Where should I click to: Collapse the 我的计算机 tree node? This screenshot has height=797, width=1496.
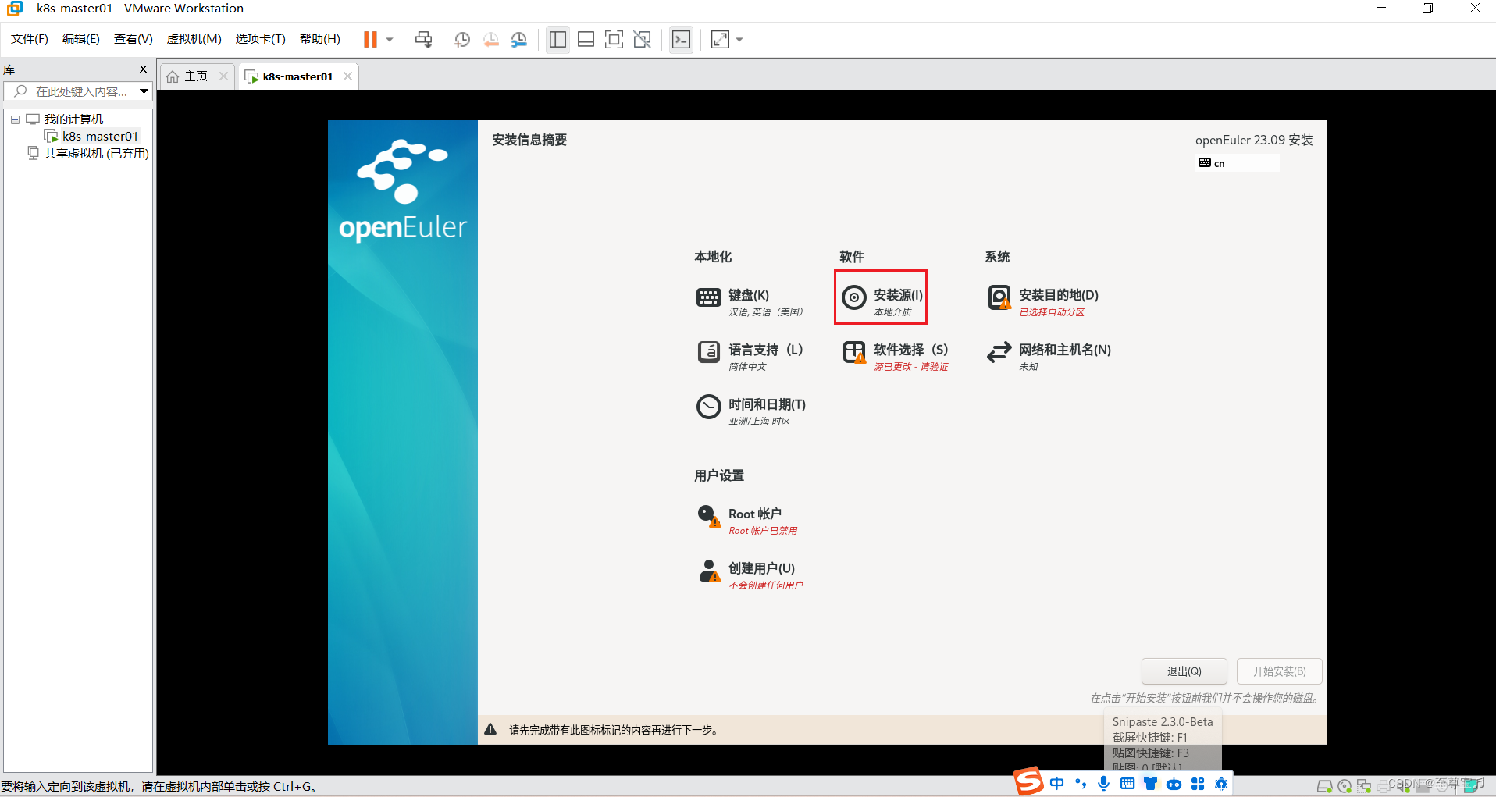click(14, 119)
